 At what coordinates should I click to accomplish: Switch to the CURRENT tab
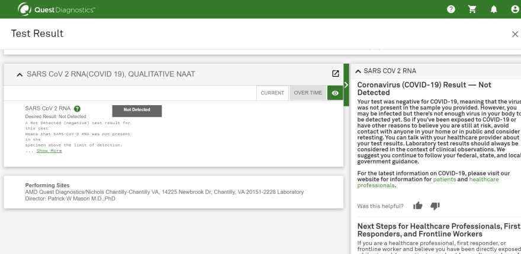[x=272, y=93]
